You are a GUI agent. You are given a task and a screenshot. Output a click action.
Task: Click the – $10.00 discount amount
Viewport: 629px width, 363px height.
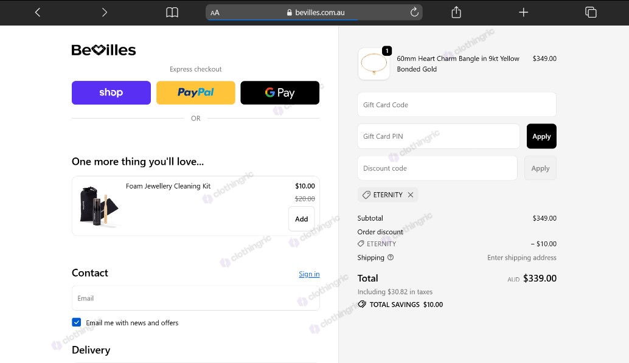click(x=544, y=244)
